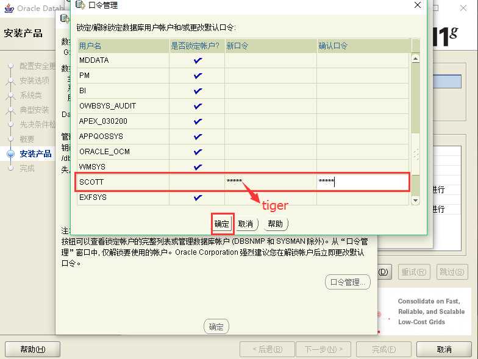Viewport: 478px width, 359px height.
Task: Select 安装产品 step in installer sidebar
Action: click(35, 154)
